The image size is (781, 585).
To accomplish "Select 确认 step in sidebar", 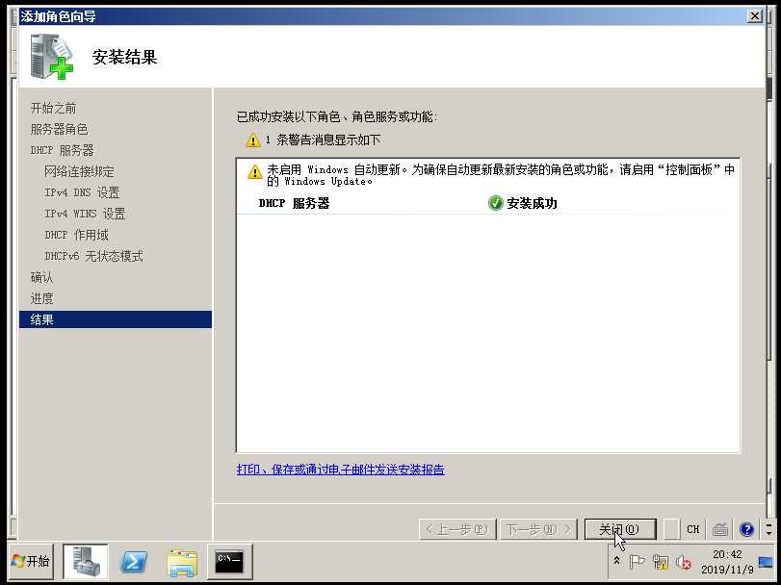I will point(41,277).
